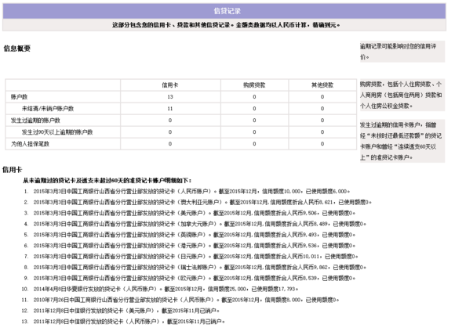
Task: Click the purple 信贷记录 title banner
Action: tap(224, 11)
